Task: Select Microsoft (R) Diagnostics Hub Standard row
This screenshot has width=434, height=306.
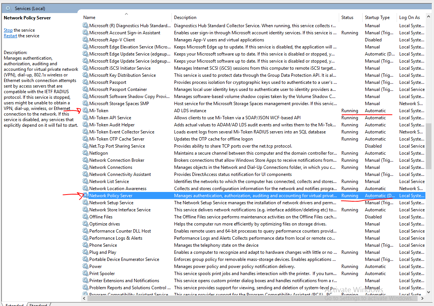Action: click(x=254, y=26)
